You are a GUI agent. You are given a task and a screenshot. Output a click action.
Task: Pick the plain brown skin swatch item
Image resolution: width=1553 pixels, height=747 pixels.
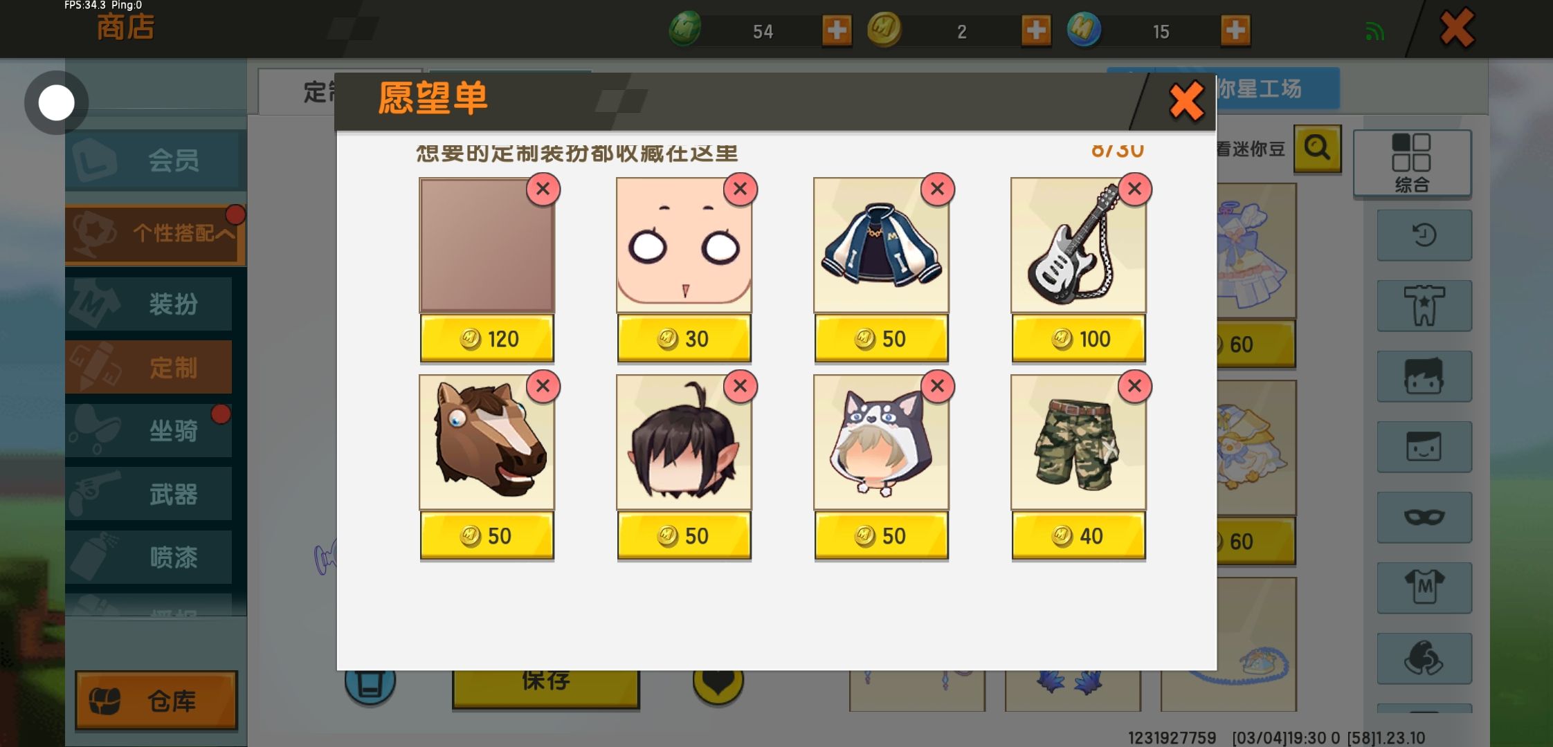487,246
